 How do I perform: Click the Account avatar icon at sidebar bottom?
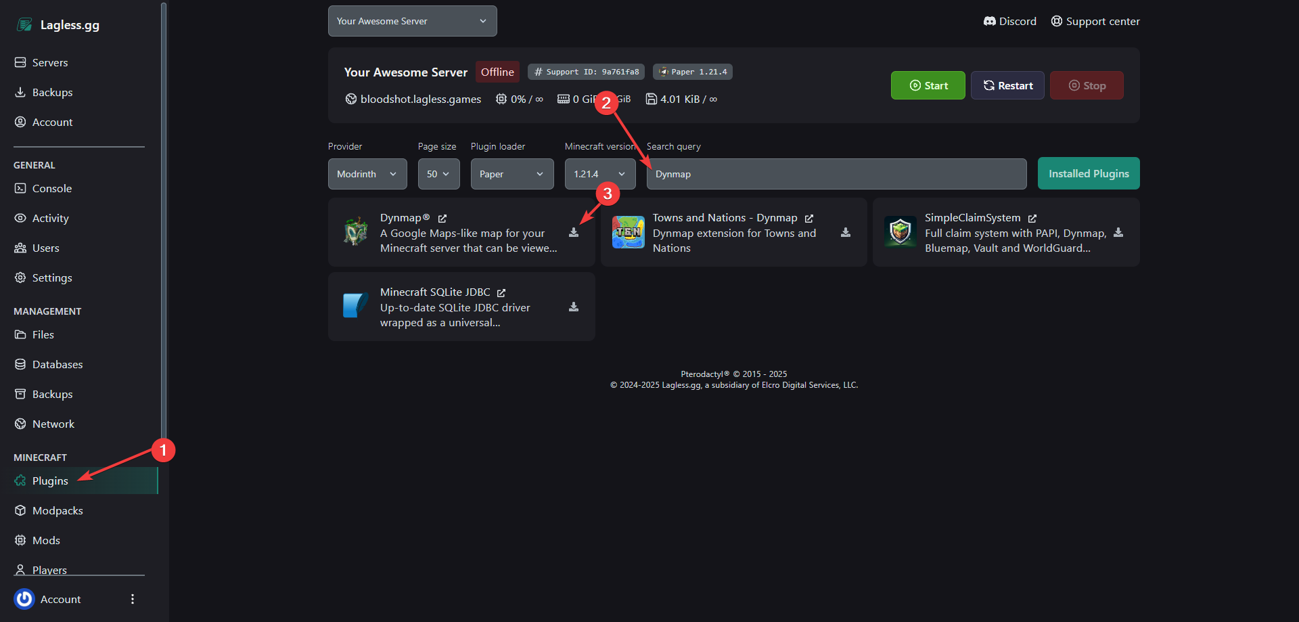click(x=24, y=599)
